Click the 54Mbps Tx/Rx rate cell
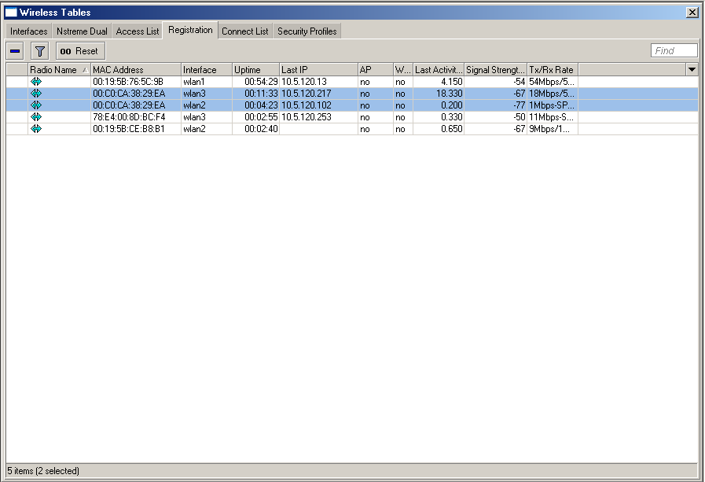The width and height of the screenshot is (705, 482). click(552, 82)
